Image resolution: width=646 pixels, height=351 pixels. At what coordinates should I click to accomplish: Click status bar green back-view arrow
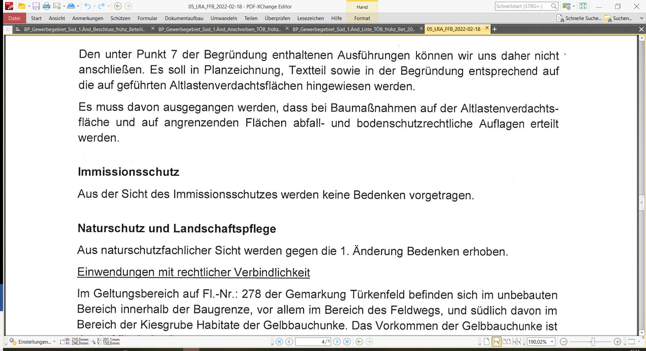pyautogui.click(x=359, y=342)
